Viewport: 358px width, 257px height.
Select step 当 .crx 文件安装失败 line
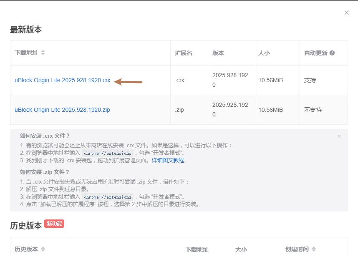(x=105, y=181)
